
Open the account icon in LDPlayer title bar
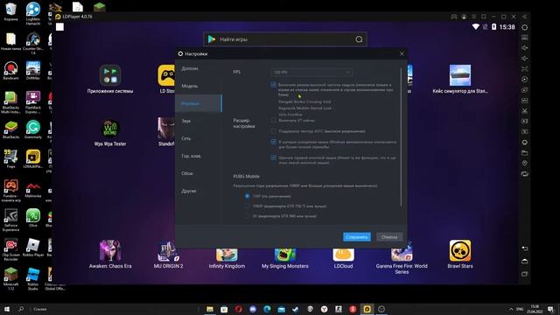(x=464, y=17)
